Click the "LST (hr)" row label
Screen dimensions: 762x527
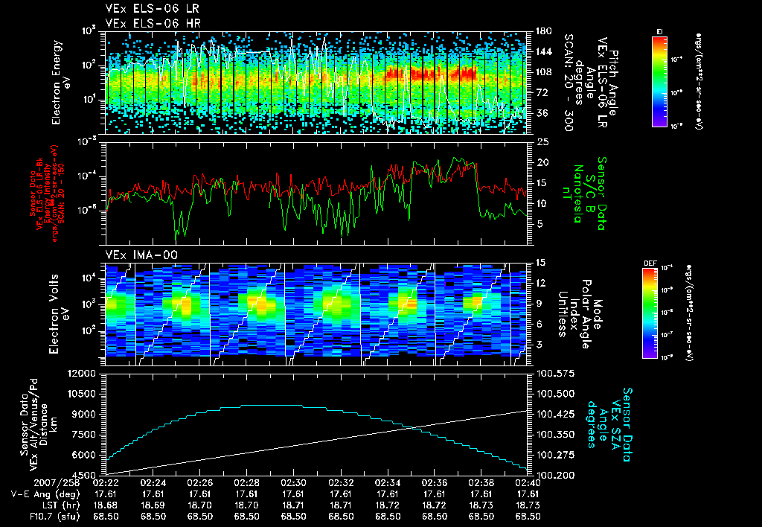click(60, 505)
